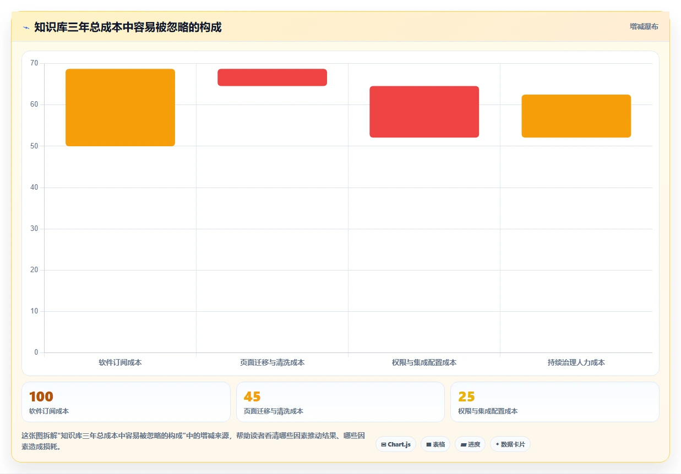Image resolution: width=681 pixels, height=474 pixels.
Task: Select the 表格 tag chip
Action: (x=435, y=444)
